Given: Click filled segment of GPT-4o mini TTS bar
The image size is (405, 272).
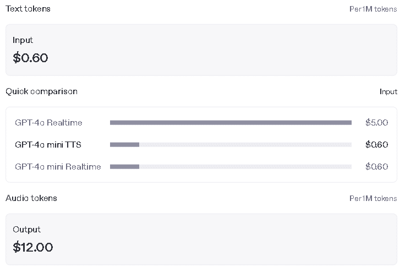Looking at the screenshot, I should pos(124,145).
